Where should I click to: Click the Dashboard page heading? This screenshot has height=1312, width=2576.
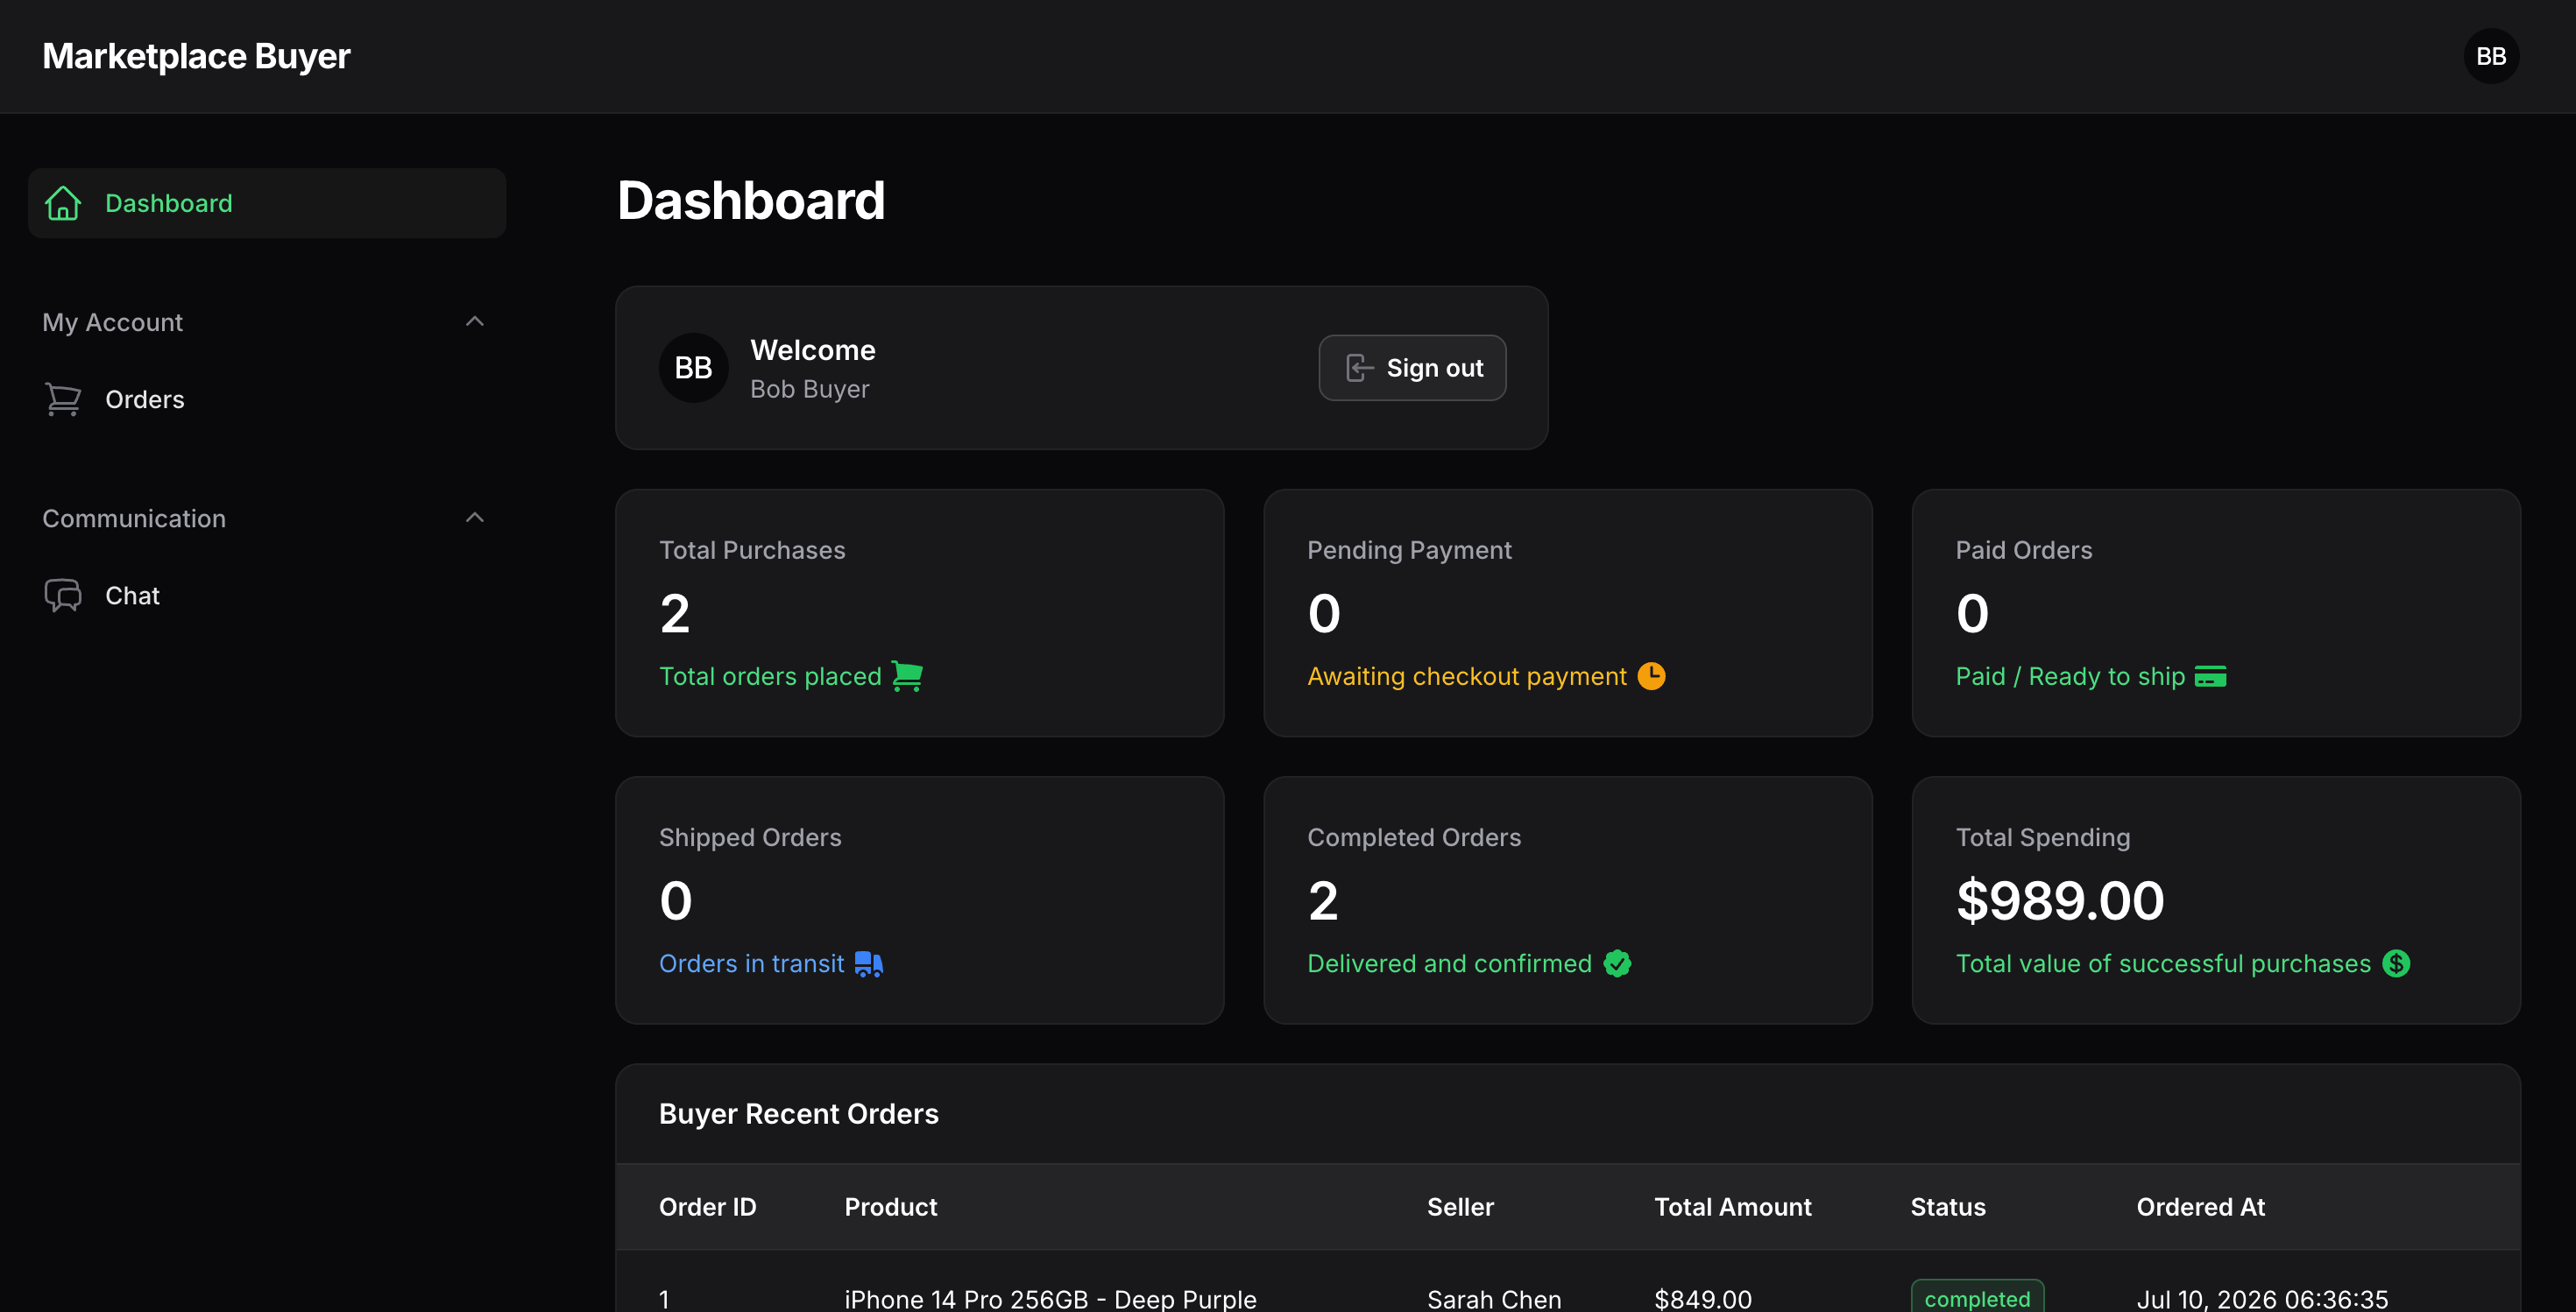751,200
